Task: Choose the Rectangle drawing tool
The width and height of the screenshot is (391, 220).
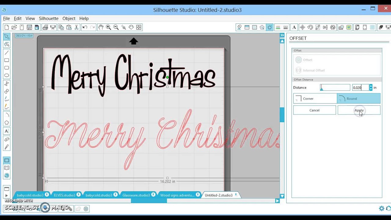Action: (x=6, y=60)
